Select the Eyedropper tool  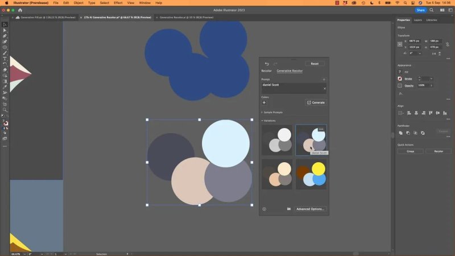[x=5, y=87]
